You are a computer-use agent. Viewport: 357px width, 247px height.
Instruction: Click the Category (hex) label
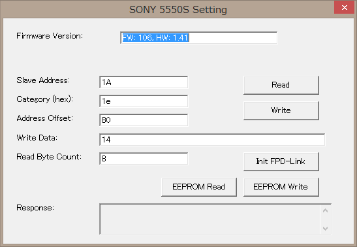pyautogui.click(x=44, y=99)
